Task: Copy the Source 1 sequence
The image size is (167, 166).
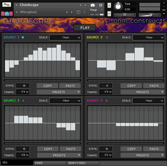Action: [47, 86]
